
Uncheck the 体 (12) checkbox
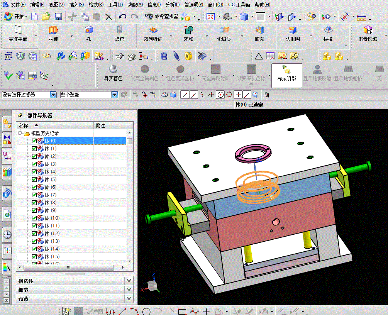point(34,233)
